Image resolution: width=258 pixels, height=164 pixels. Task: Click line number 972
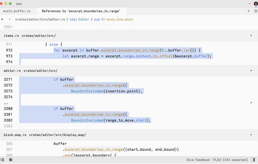pos(9,50)
